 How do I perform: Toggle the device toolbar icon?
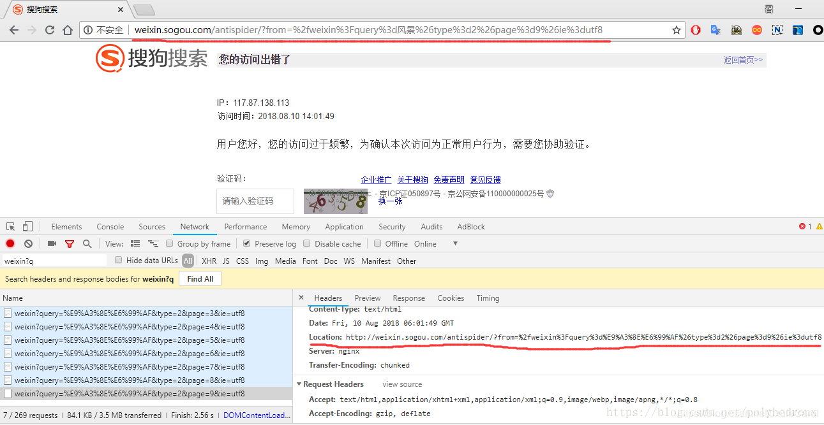click(x=26, y=226)
